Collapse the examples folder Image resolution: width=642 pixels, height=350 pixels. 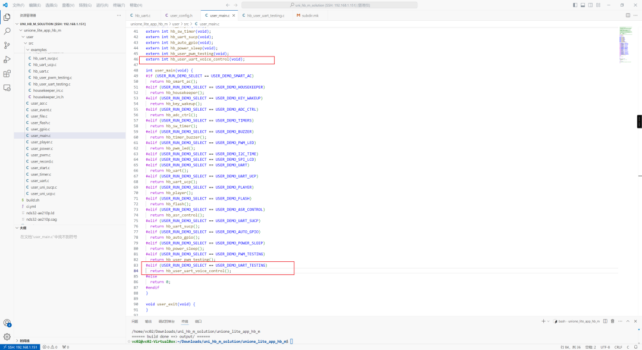39,50
